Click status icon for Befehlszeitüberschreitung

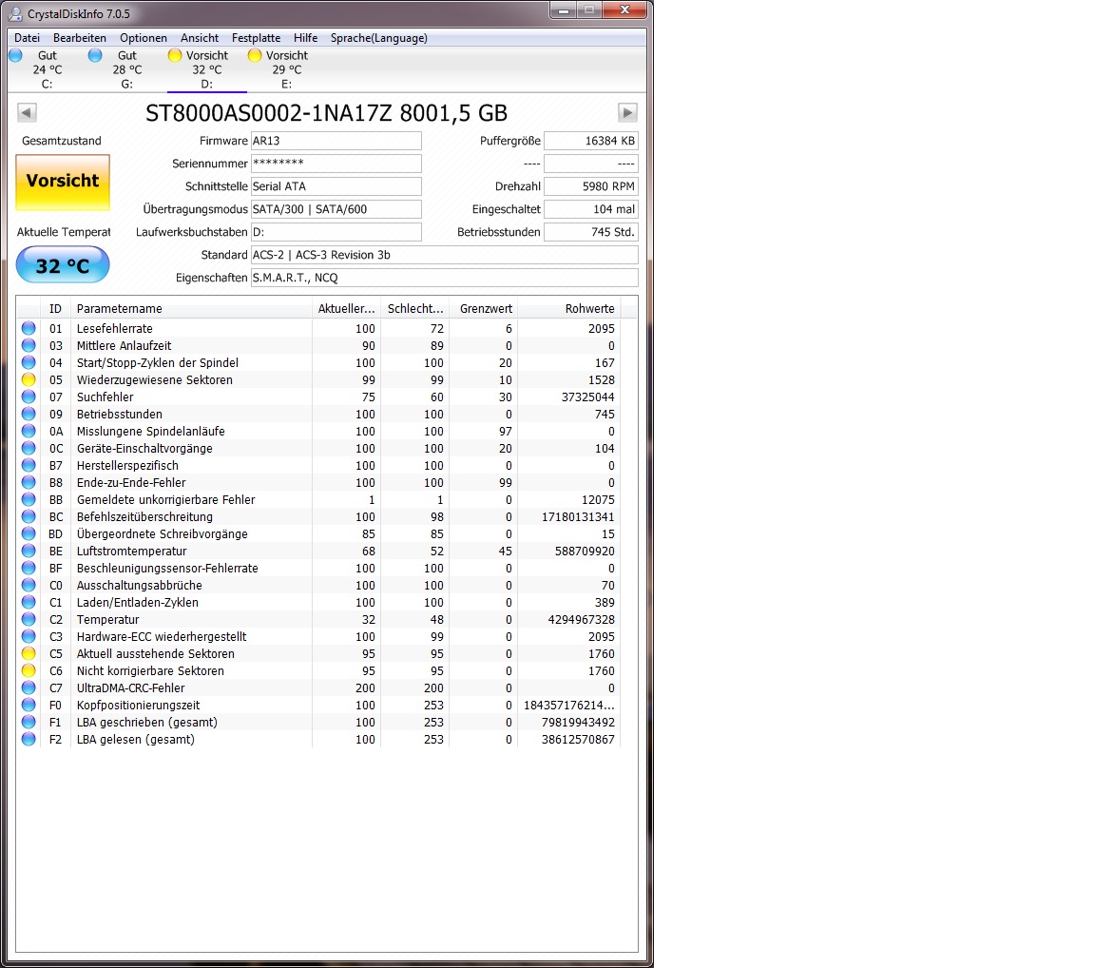pos(29,516)
